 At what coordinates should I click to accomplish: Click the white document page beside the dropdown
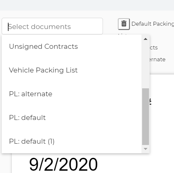[162, 122]
